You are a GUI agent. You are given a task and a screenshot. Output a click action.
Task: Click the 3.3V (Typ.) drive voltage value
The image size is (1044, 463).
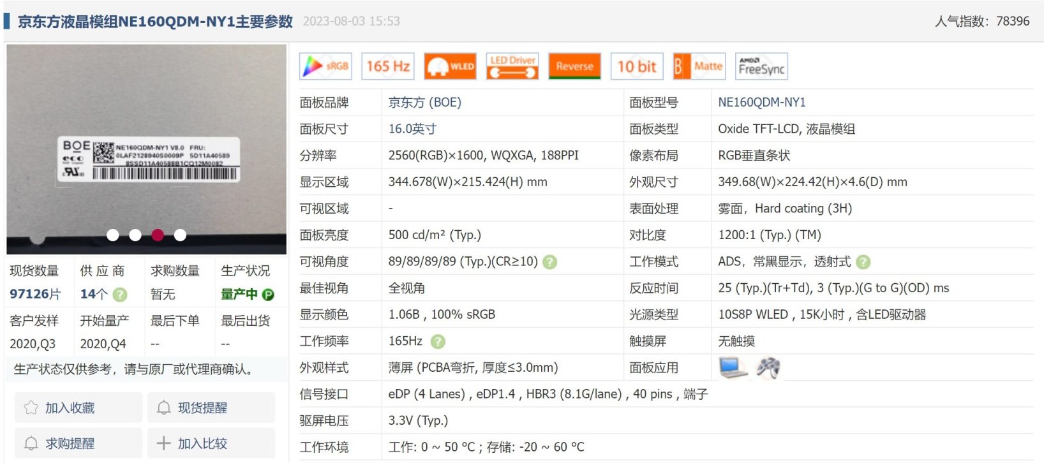coord(418,421)
